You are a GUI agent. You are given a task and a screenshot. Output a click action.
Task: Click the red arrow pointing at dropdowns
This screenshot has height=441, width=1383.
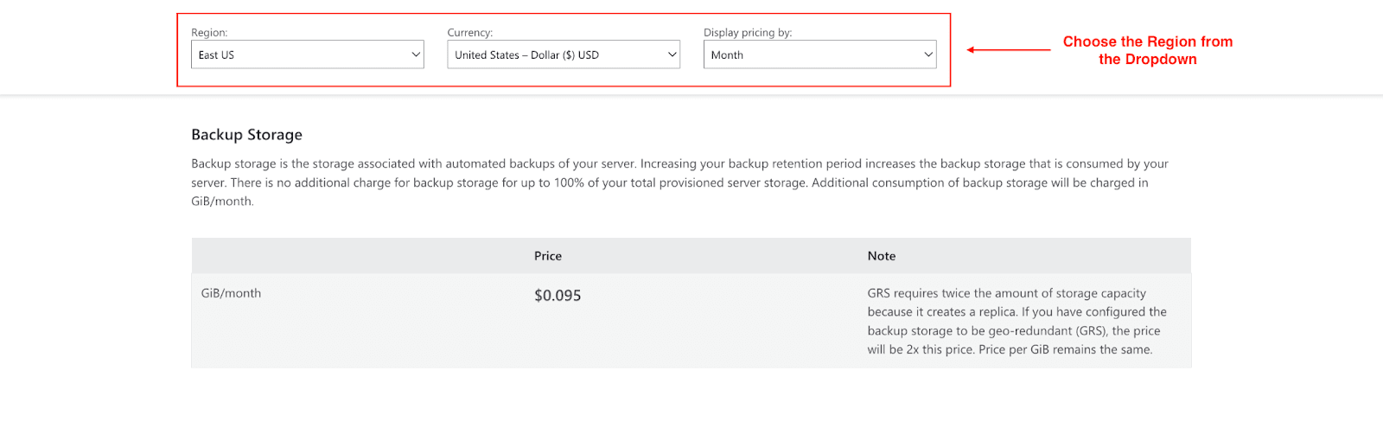[1008, 50]
